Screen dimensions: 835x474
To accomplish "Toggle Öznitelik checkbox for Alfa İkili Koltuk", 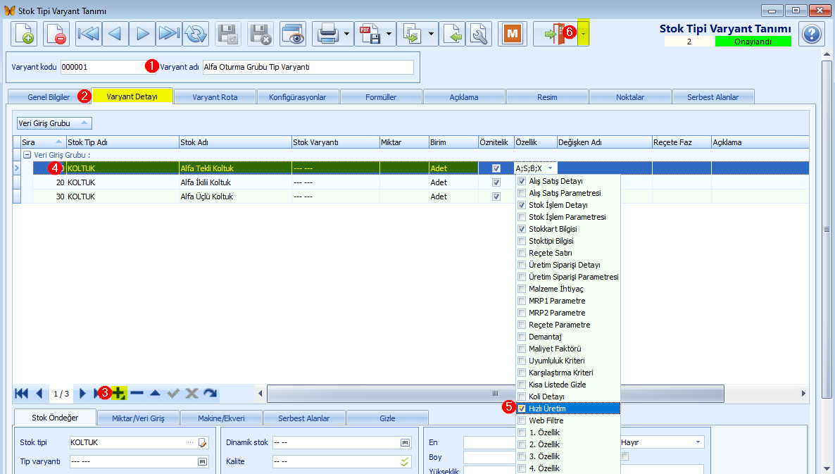I will [x=496, y=182].
